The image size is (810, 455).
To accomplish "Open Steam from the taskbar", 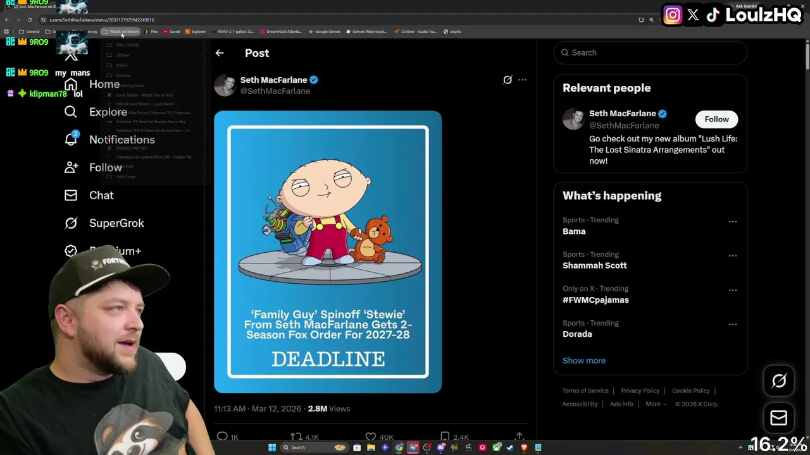I will click(510, 447).
